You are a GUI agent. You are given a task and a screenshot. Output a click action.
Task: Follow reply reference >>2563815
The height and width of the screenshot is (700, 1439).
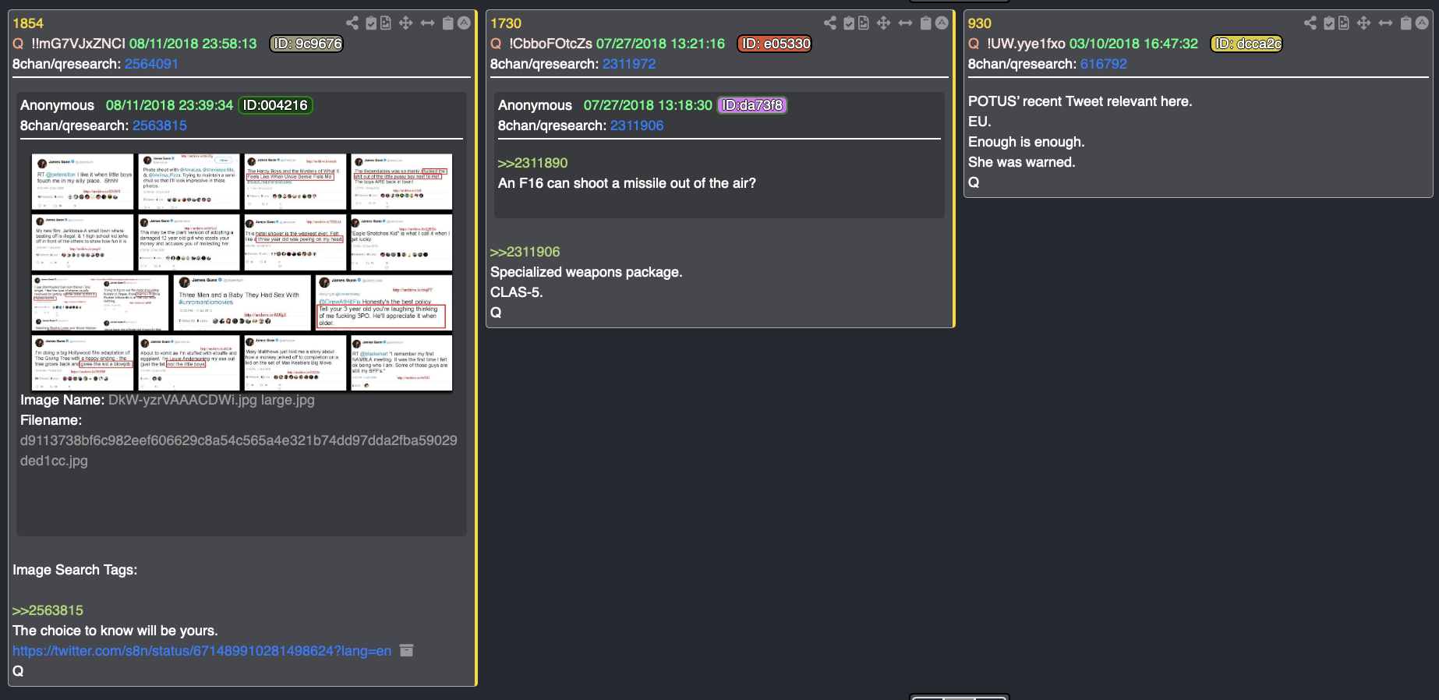(x=48, y=610)
